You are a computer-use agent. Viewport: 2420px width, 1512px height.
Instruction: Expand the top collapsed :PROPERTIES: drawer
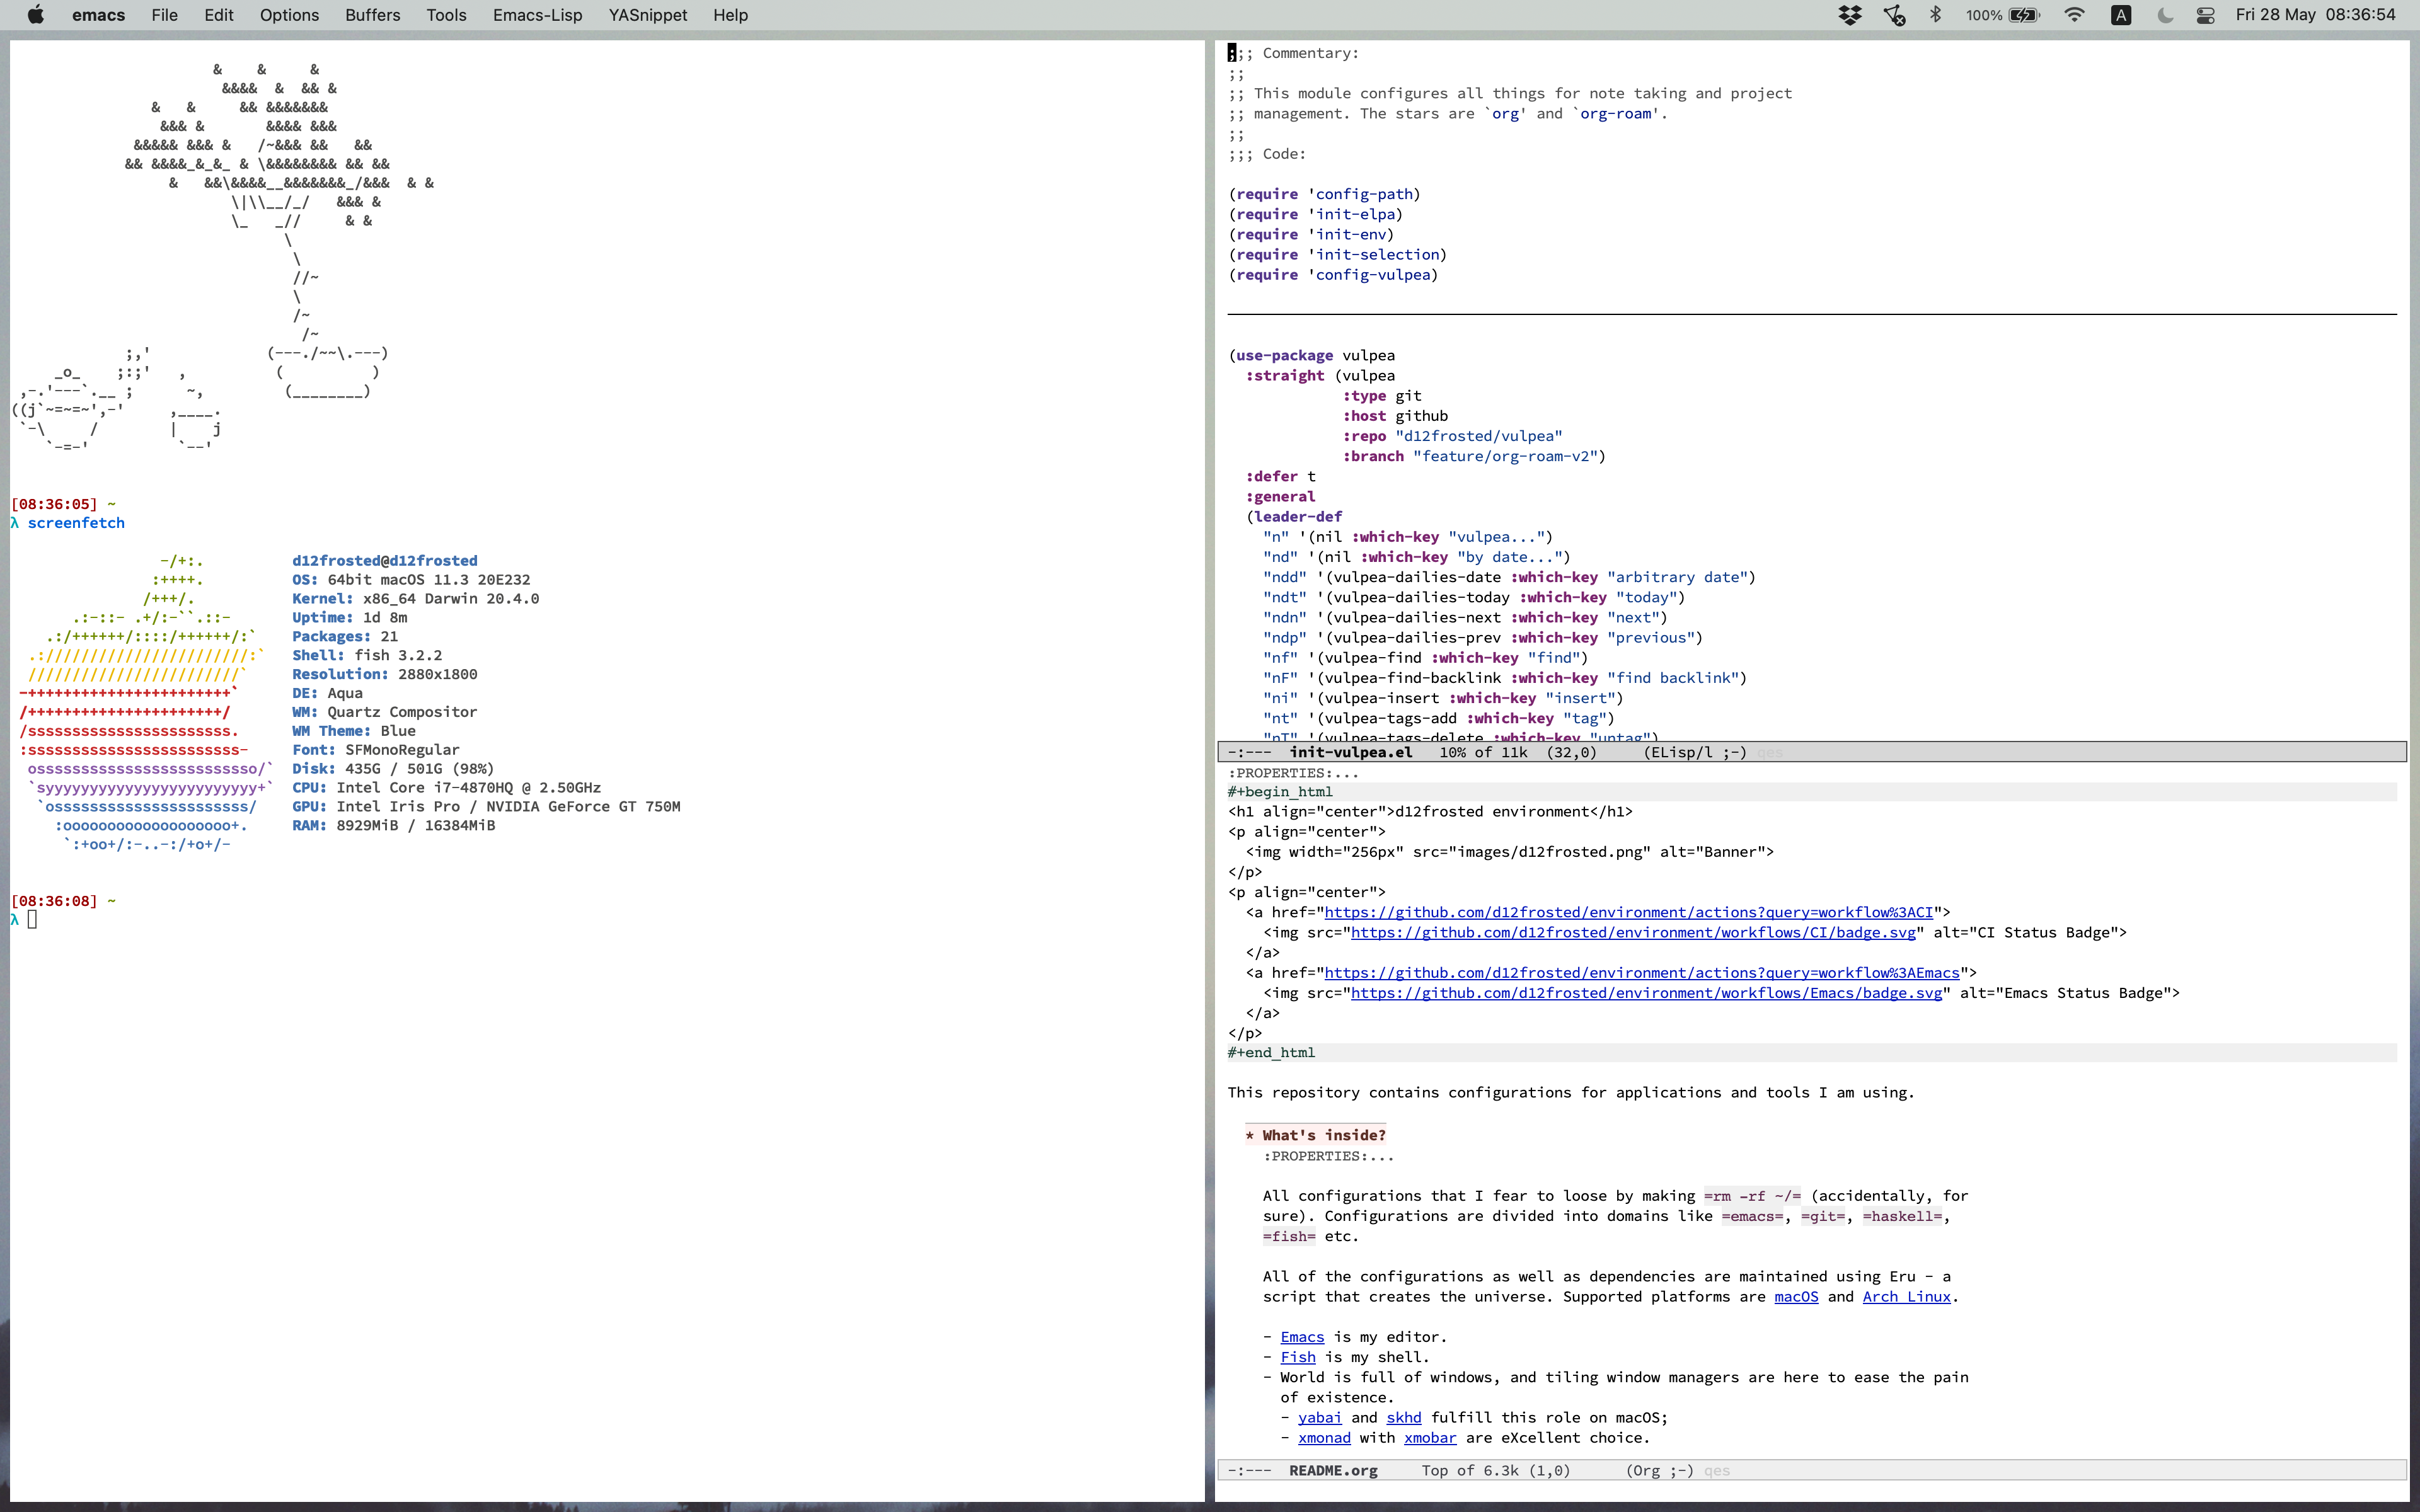1293,773
